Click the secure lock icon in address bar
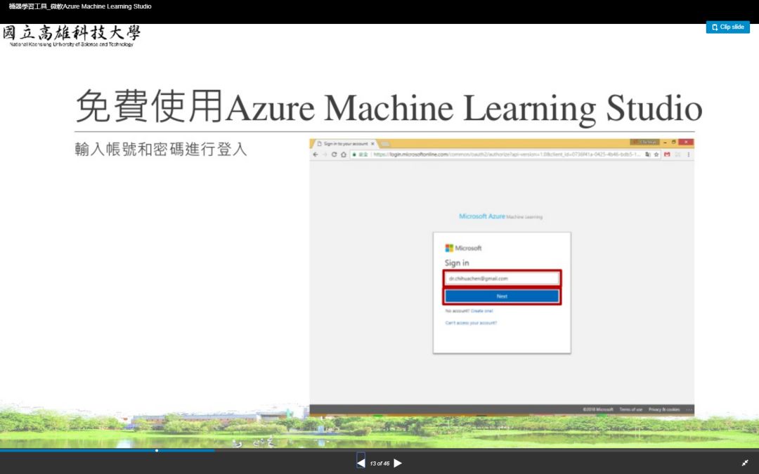759x474 pixels. click(355, 154)
